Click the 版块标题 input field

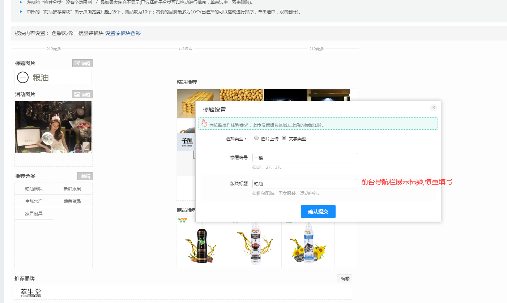(304, 184)
